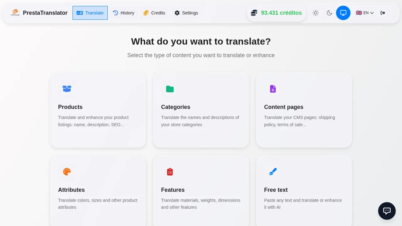The image size is (402, 226).
Task: Open the purple Content pages icon
Action: click(273, 89)
